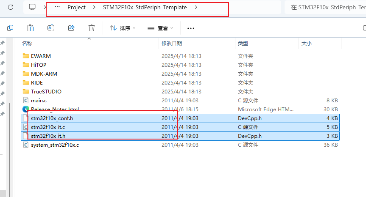Click the first pin icon in sidebar
366x197 pixels.
[3, 43]
